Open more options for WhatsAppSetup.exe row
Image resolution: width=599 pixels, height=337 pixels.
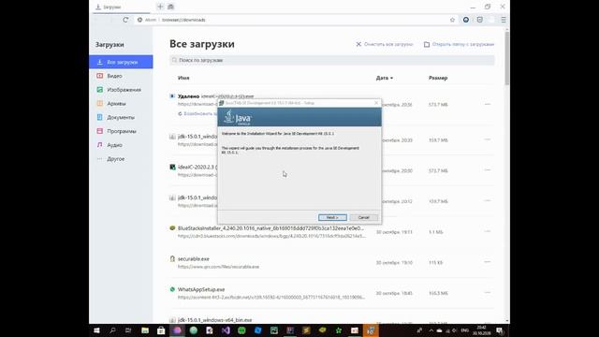[488, 292]
